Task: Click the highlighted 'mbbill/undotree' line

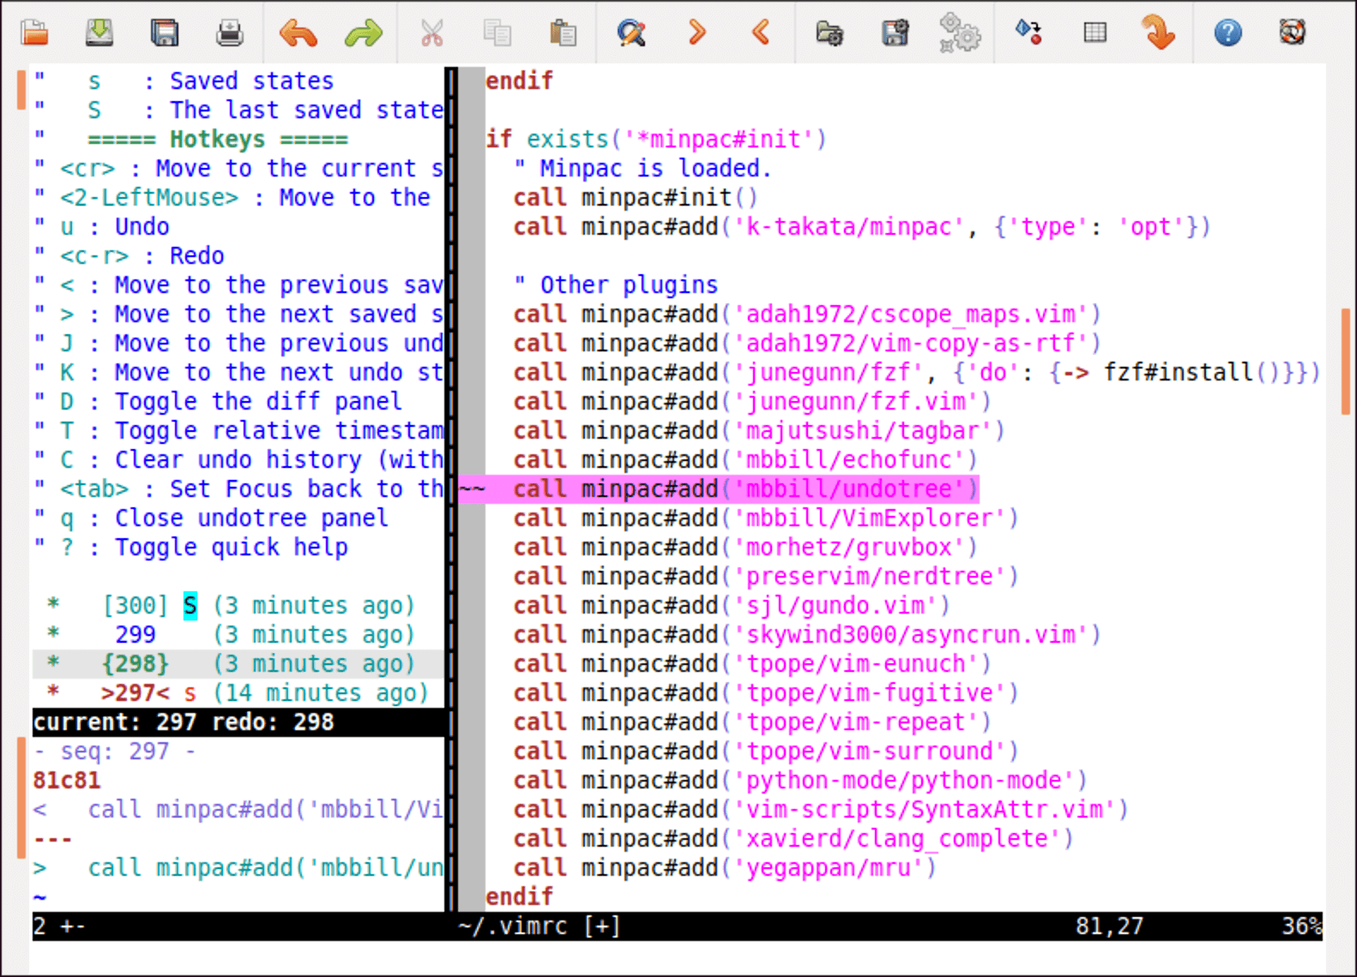Action: (745, 489)
